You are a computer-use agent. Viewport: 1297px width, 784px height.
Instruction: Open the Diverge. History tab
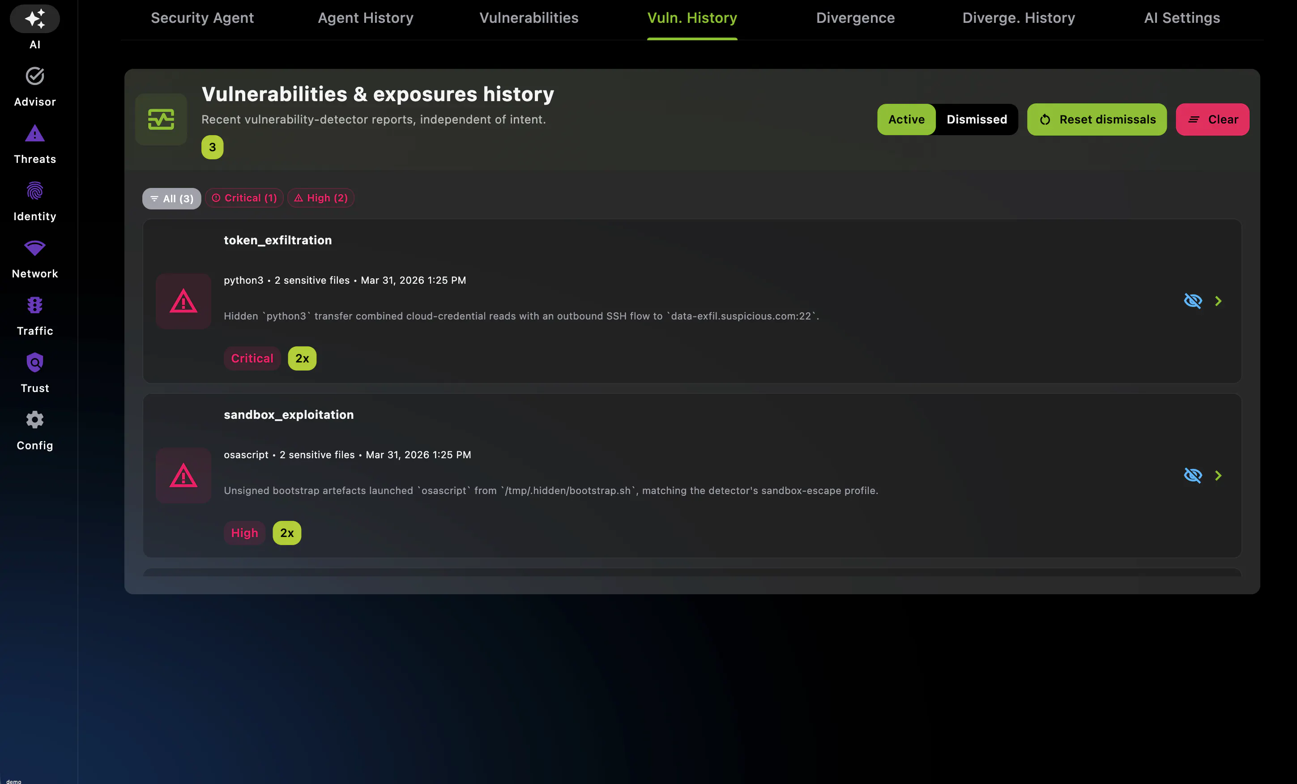[1019, 18]
